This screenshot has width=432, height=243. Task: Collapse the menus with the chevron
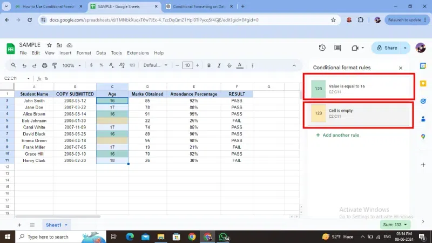tap(294, 65)
